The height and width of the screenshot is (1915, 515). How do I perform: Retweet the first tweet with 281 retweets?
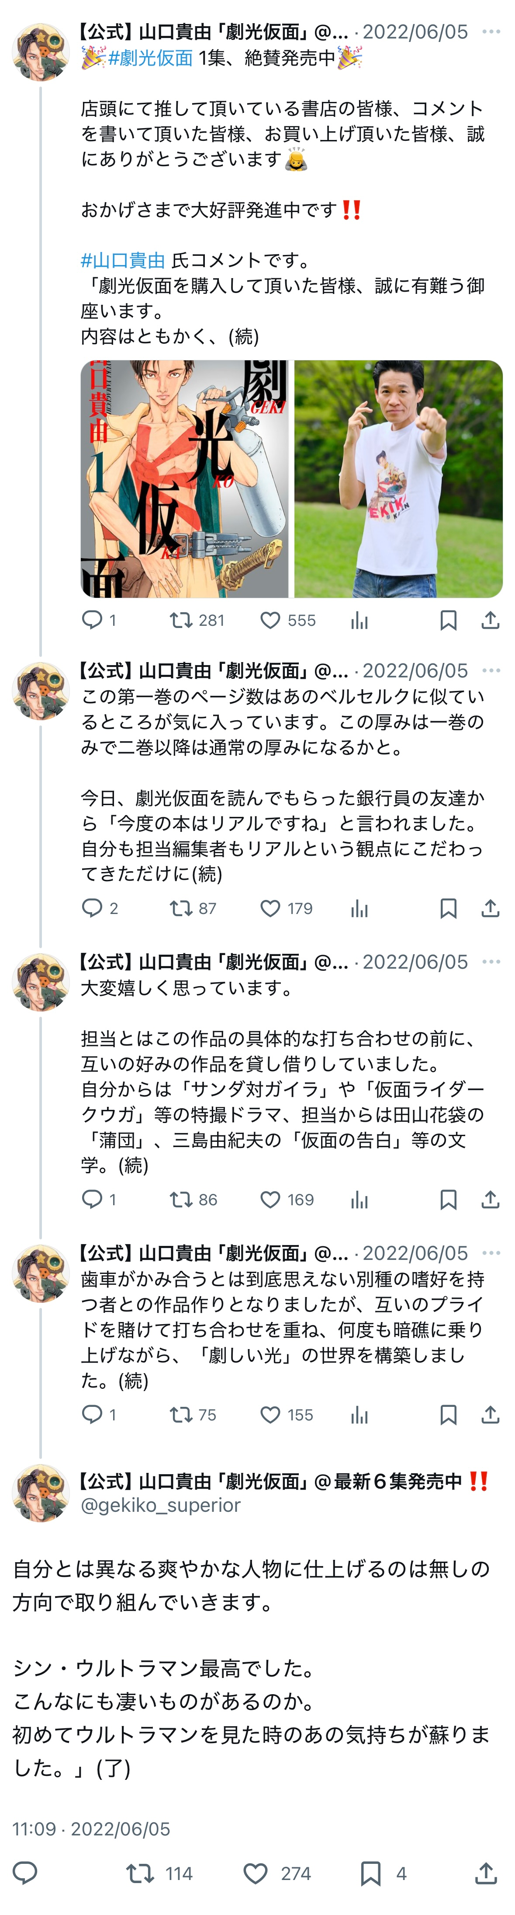click(181, 620)
